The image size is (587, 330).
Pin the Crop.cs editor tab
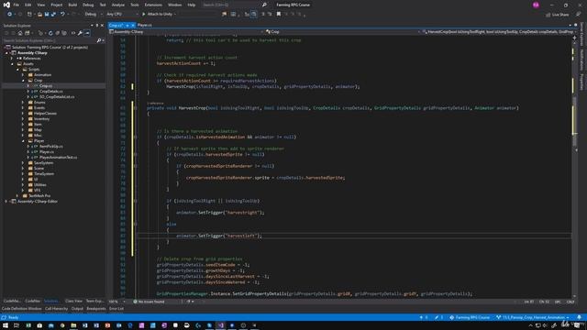tap(127, 25)
